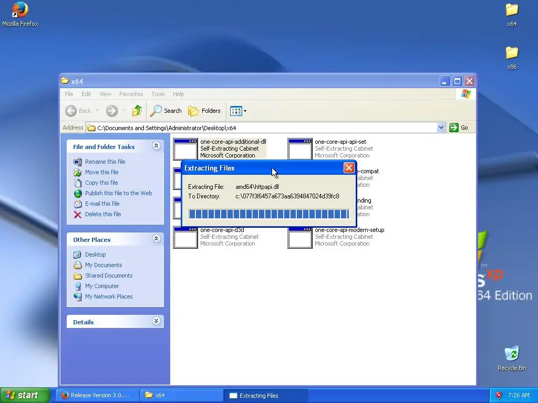538x403 pixels.
Task: Collapse the Other Places panel
Action: click(156, 239)
